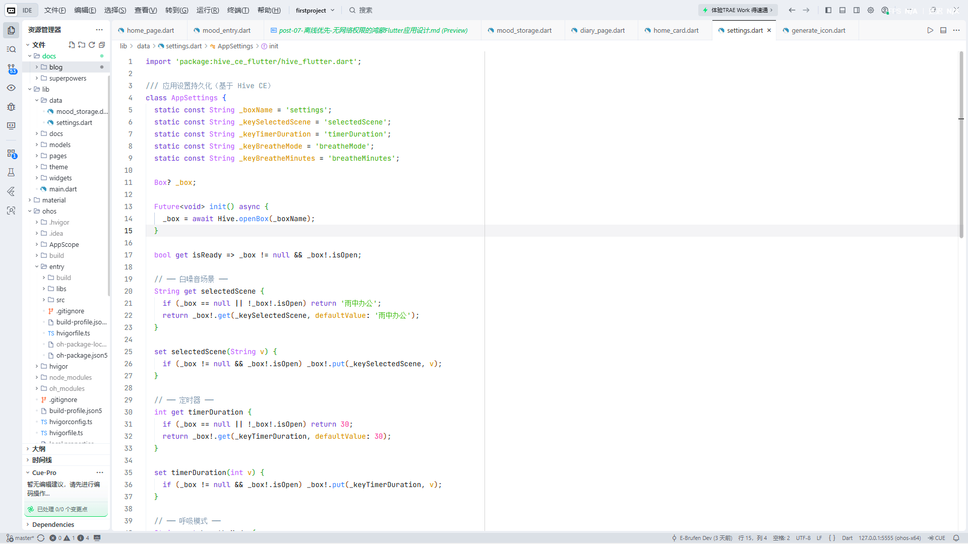Click sync changes icon in status bar

[x=41, y=538]
